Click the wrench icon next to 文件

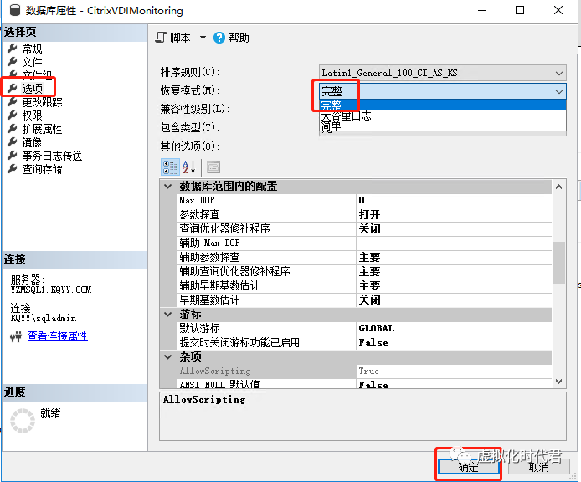[x=13, y=61]
